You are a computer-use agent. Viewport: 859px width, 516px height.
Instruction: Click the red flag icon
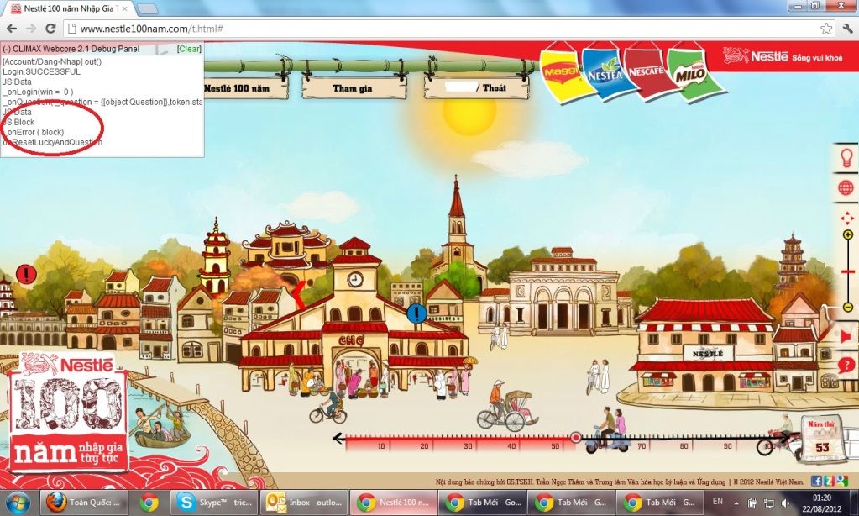(x=846, y=336)
